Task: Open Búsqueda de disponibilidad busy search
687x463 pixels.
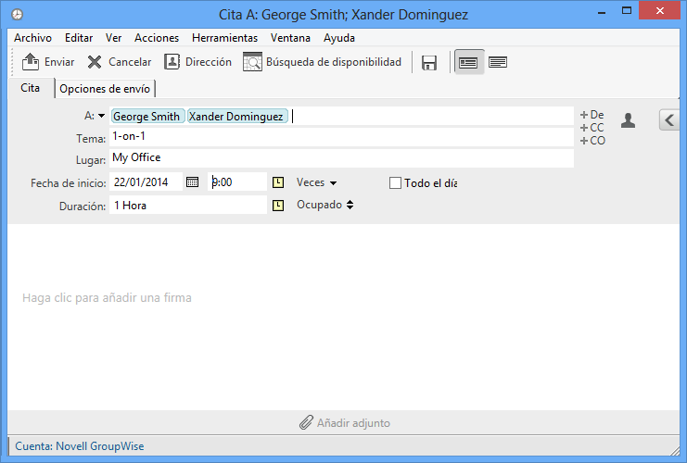Action: click(x=322, y=62)
